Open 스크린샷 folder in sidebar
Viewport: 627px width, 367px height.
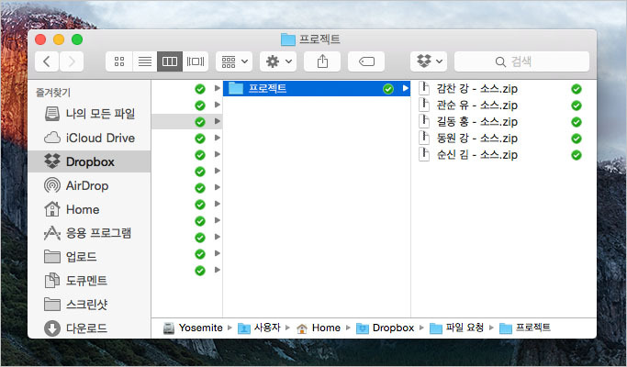click(x=89, y=305)
